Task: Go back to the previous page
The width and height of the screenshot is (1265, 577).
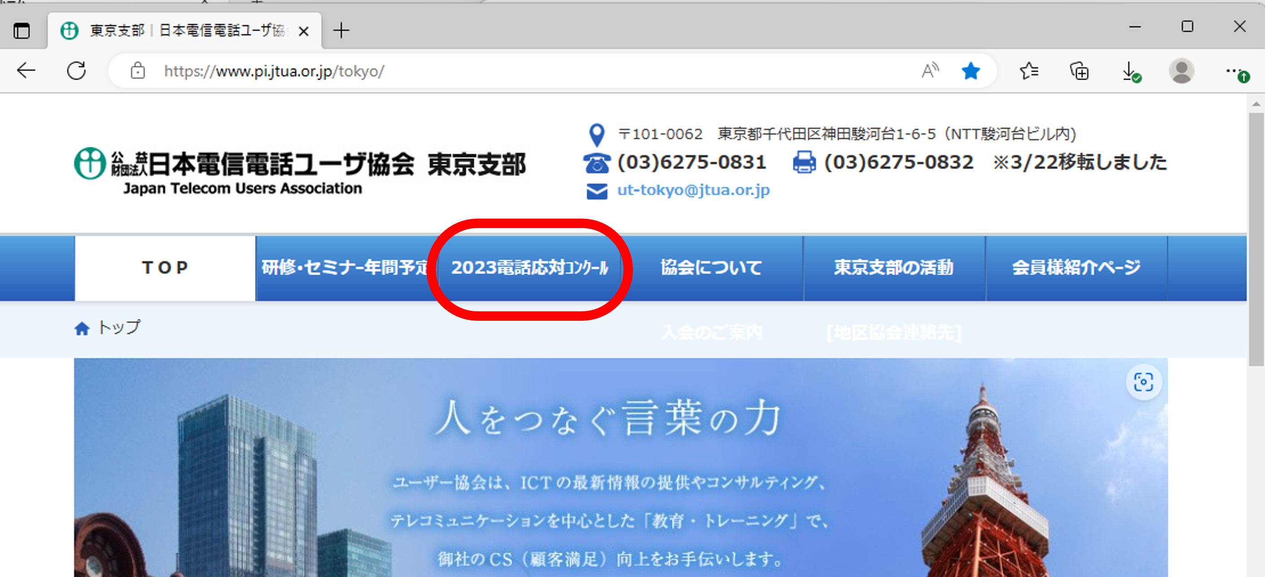Action: click(26, 71)
